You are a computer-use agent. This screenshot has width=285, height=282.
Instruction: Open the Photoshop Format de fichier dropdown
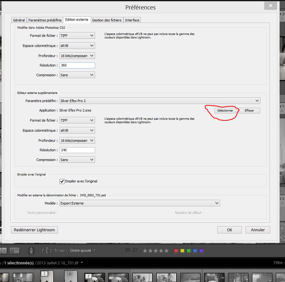pyautogui.click(x=77, y=36)
